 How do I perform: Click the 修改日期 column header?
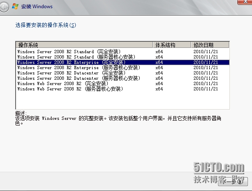click(210, 45)
